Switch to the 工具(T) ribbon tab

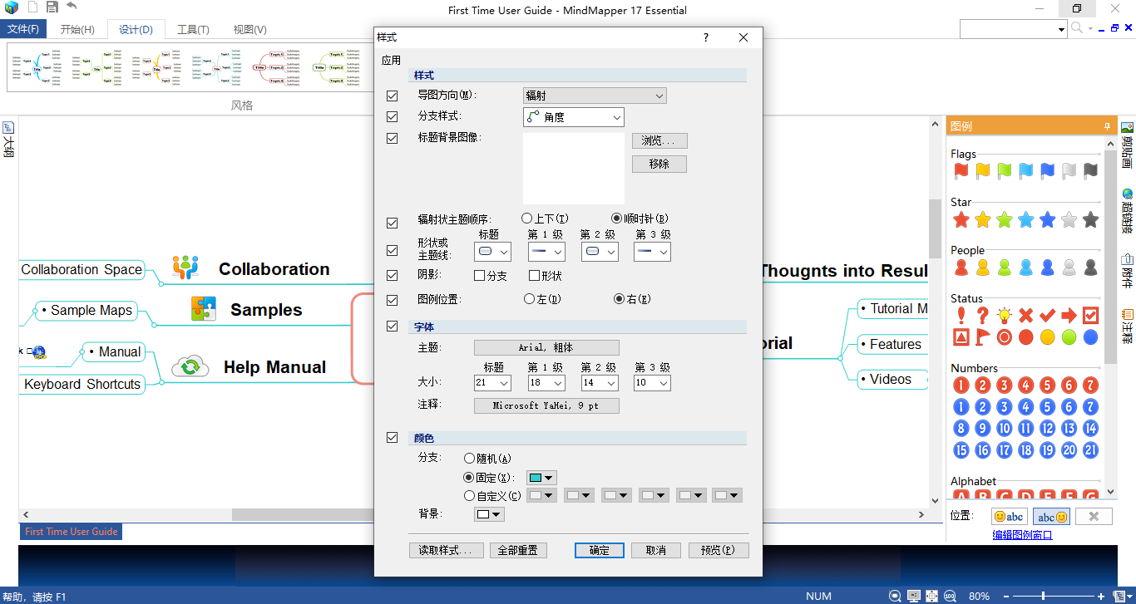click(192, 29)
